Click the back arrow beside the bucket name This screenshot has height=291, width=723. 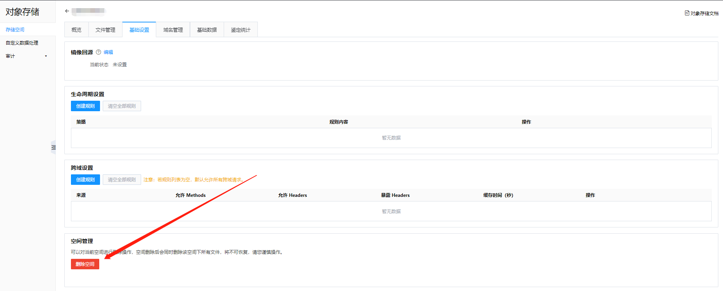point(67,11)
